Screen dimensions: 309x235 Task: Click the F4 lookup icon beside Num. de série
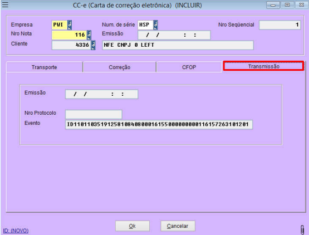coord(155,25)
